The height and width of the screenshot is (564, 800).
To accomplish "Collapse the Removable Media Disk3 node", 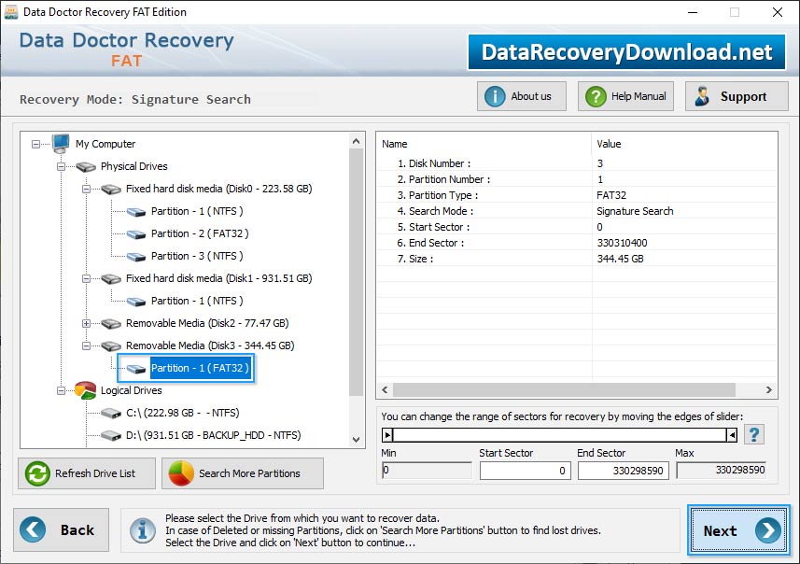I will click(x=86, y=346).
